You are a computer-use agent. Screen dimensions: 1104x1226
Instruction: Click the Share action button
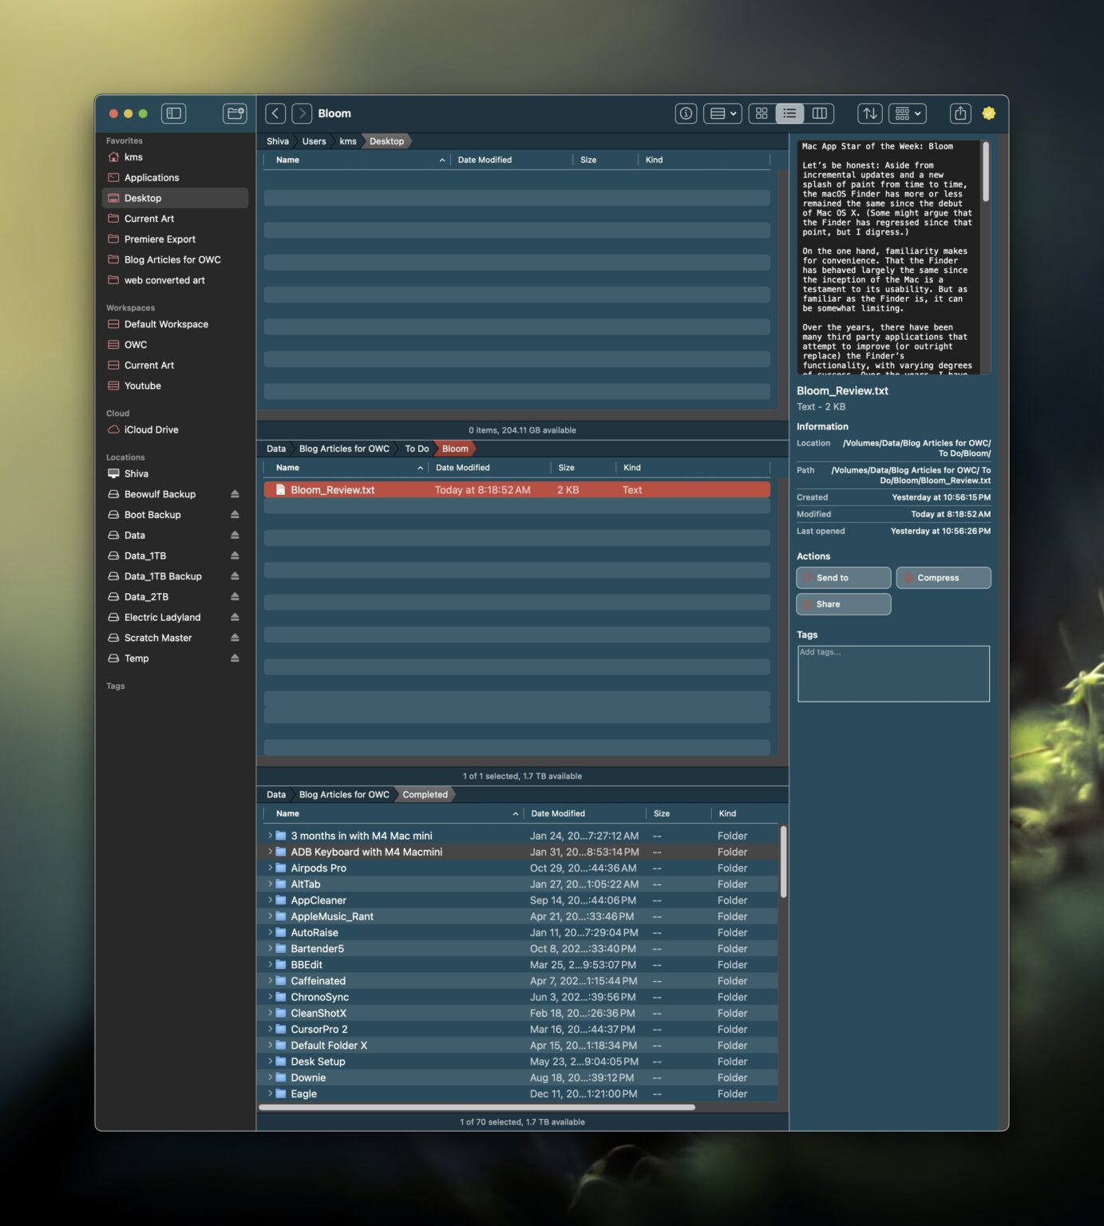pos(843,604)
